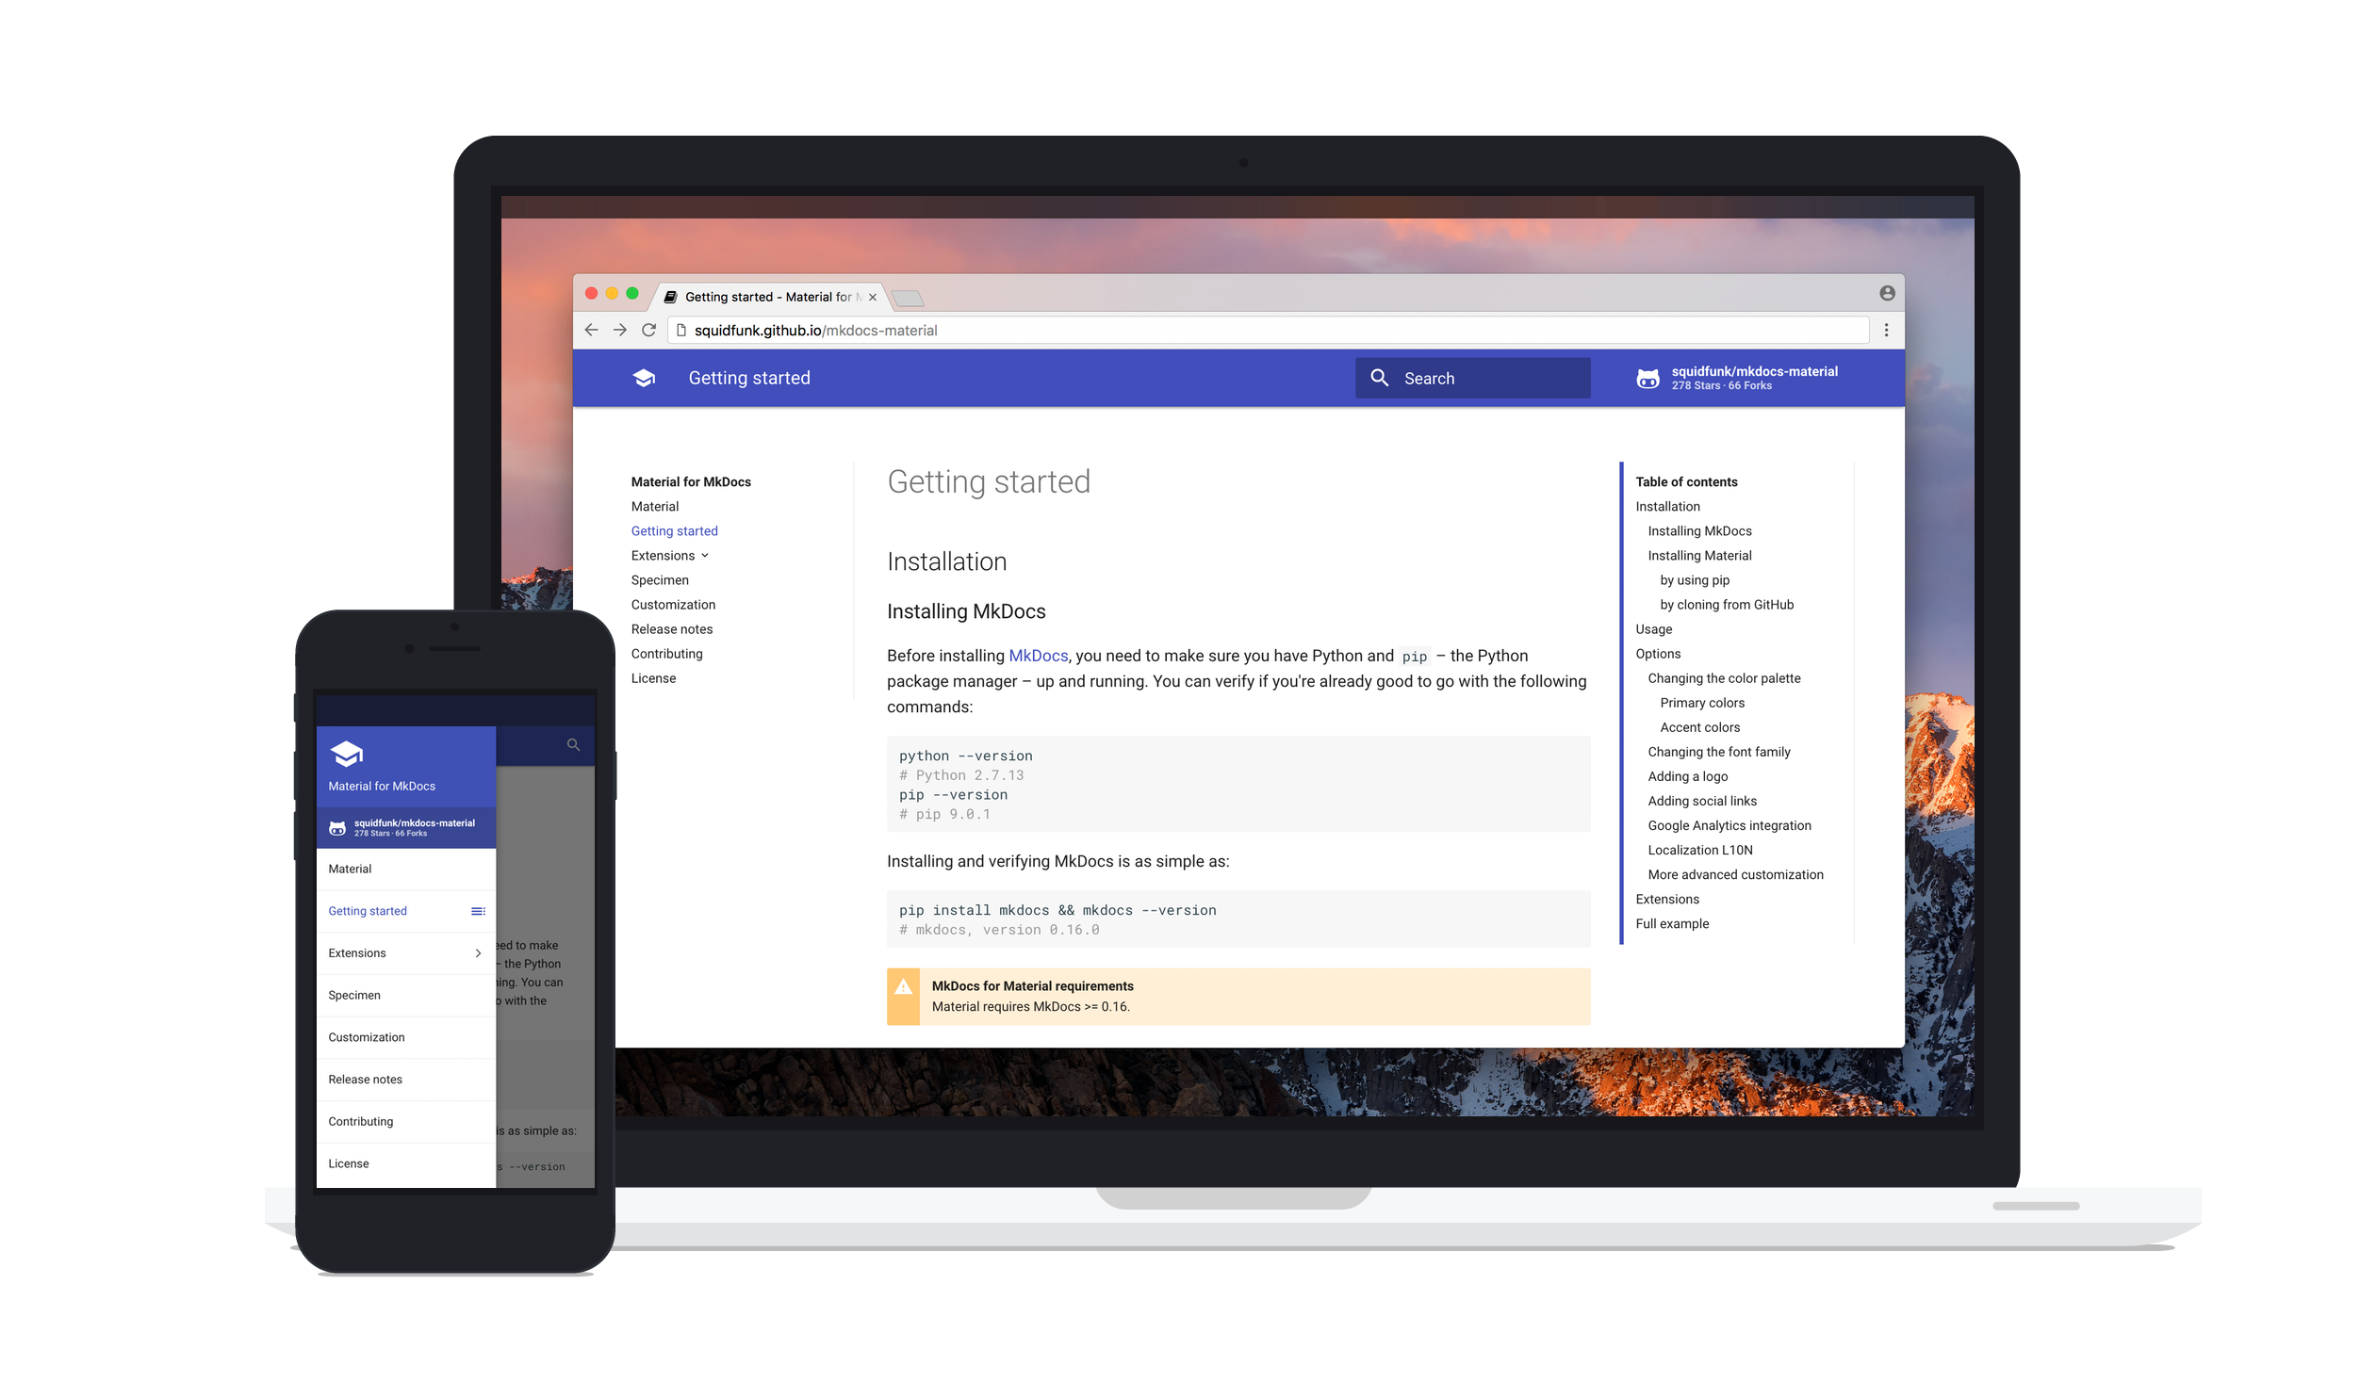This screenshot has height=1382, width=2377.
Task: Open Accent colors from the table of contents
Action: point(1698,727)
